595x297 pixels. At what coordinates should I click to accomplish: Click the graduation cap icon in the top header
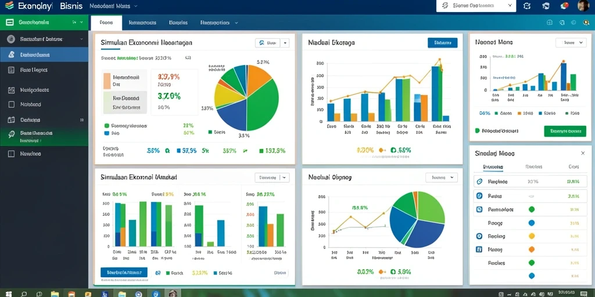point(546,6)
